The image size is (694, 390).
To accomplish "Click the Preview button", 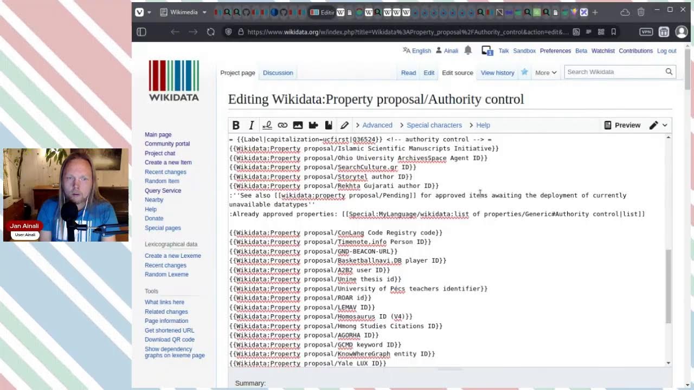I will pyautogui.click(x=622, y=125).
